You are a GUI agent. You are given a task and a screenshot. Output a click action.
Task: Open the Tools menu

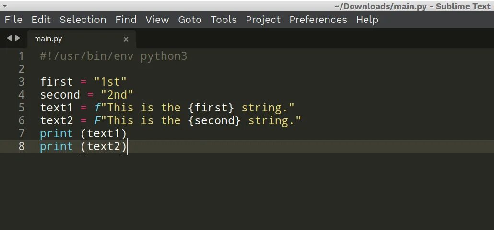223,20
